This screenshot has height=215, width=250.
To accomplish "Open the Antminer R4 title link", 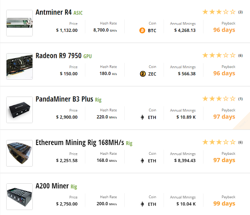I will tap(54, 12).
